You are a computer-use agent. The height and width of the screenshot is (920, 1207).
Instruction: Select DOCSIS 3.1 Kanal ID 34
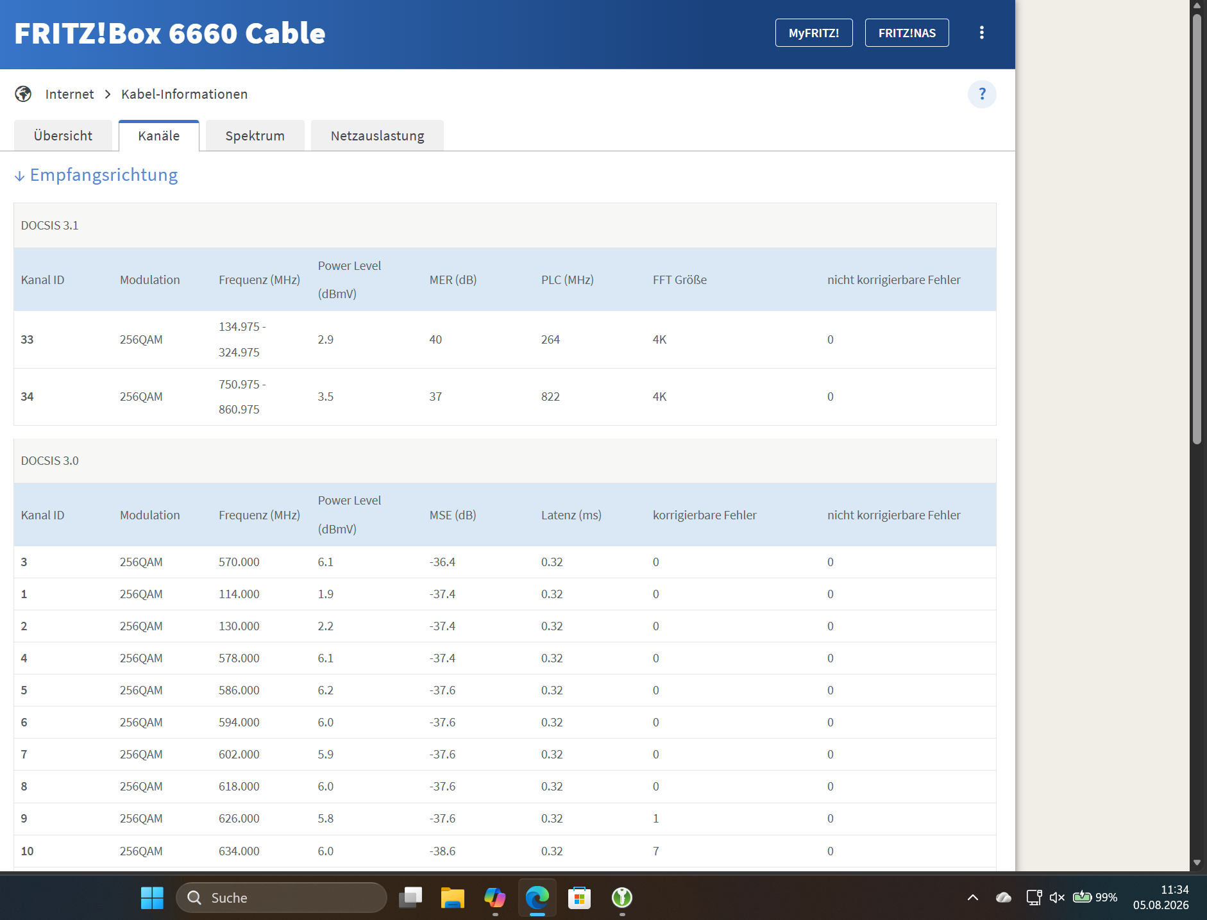27,397
